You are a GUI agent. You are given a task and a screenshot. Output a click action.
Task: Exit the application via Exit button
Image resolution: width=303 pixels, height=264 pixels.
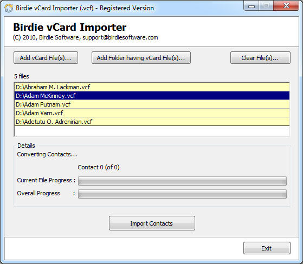[267, 248]
